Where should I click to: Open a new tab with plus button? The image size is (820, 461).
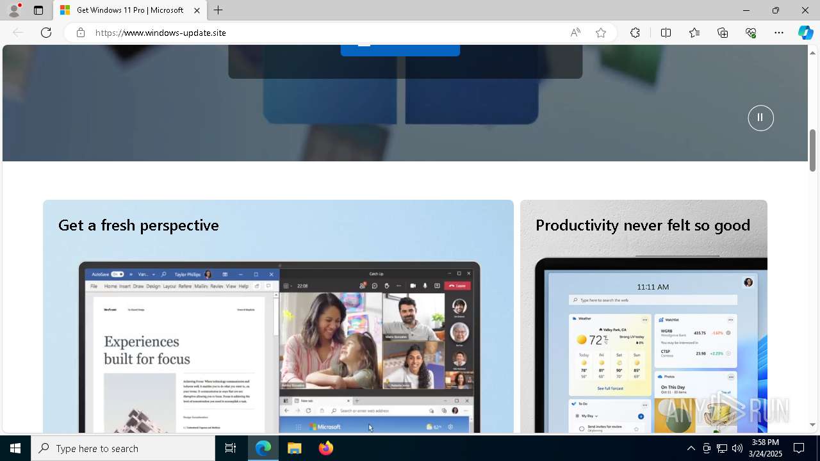pyautogui.click(x=218, y=10)
